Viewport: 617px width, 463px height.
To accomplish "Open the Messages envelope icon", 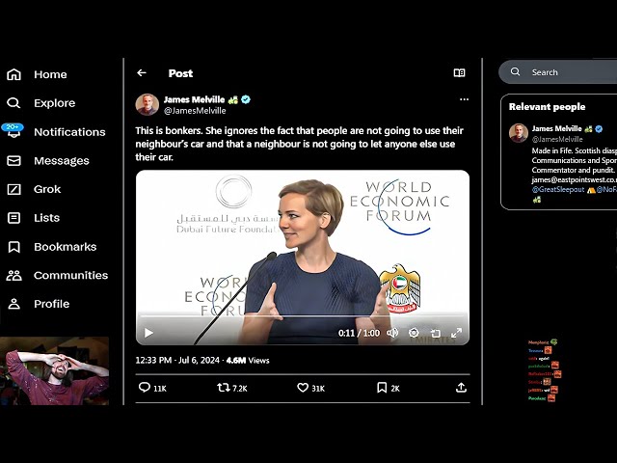I will pos(13,161).
